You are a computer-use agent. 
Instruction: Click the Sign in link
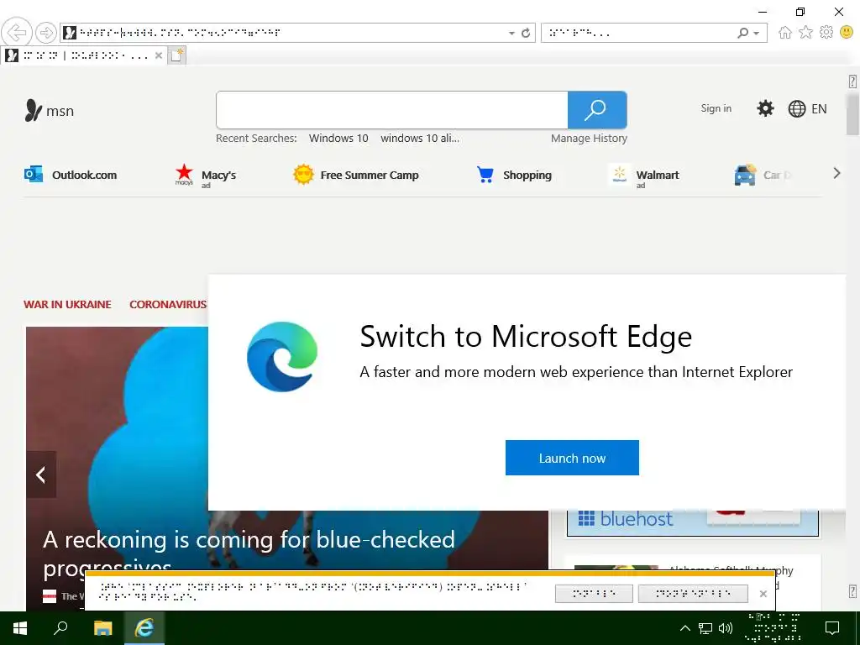point(716,108)
